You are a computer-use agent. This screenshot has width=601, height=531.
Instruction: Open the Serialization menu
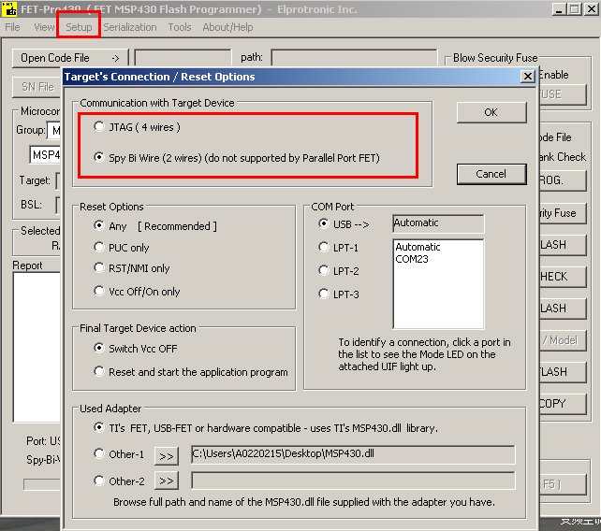pyautogui.click(x=130, y=27)
